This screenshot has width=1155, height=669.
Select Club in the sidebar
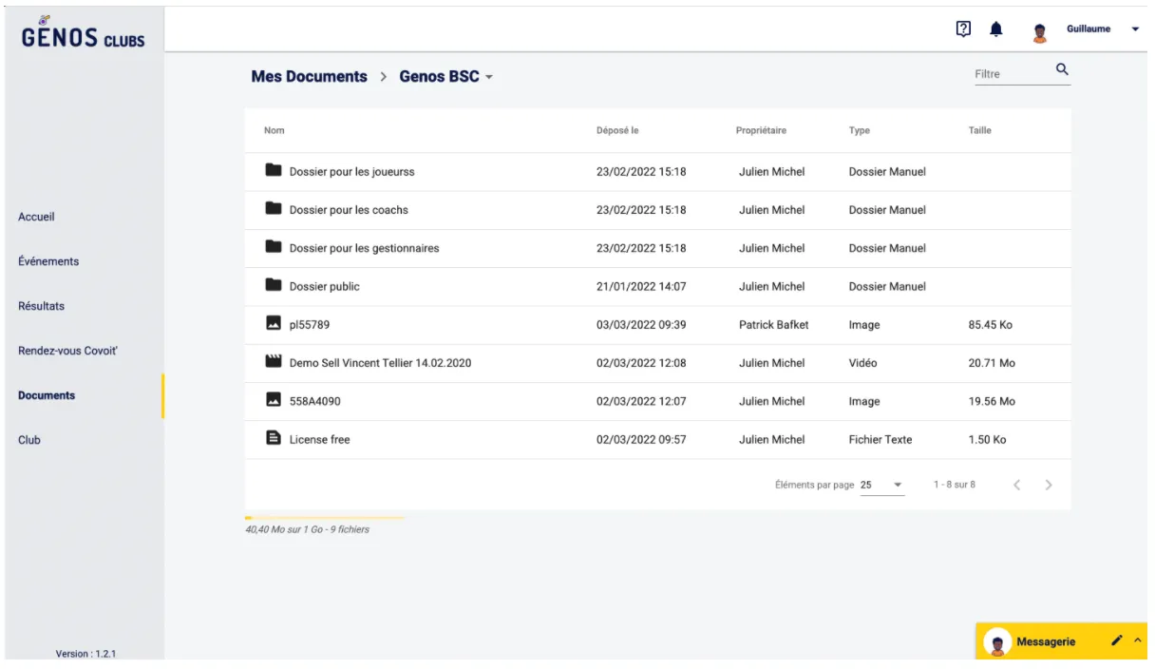29,440
